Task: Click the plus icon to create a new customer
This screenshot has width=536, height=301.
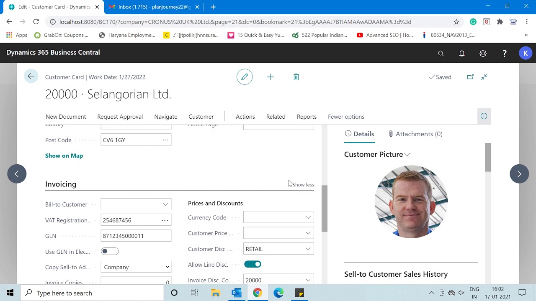Action: tap(271, 77)
